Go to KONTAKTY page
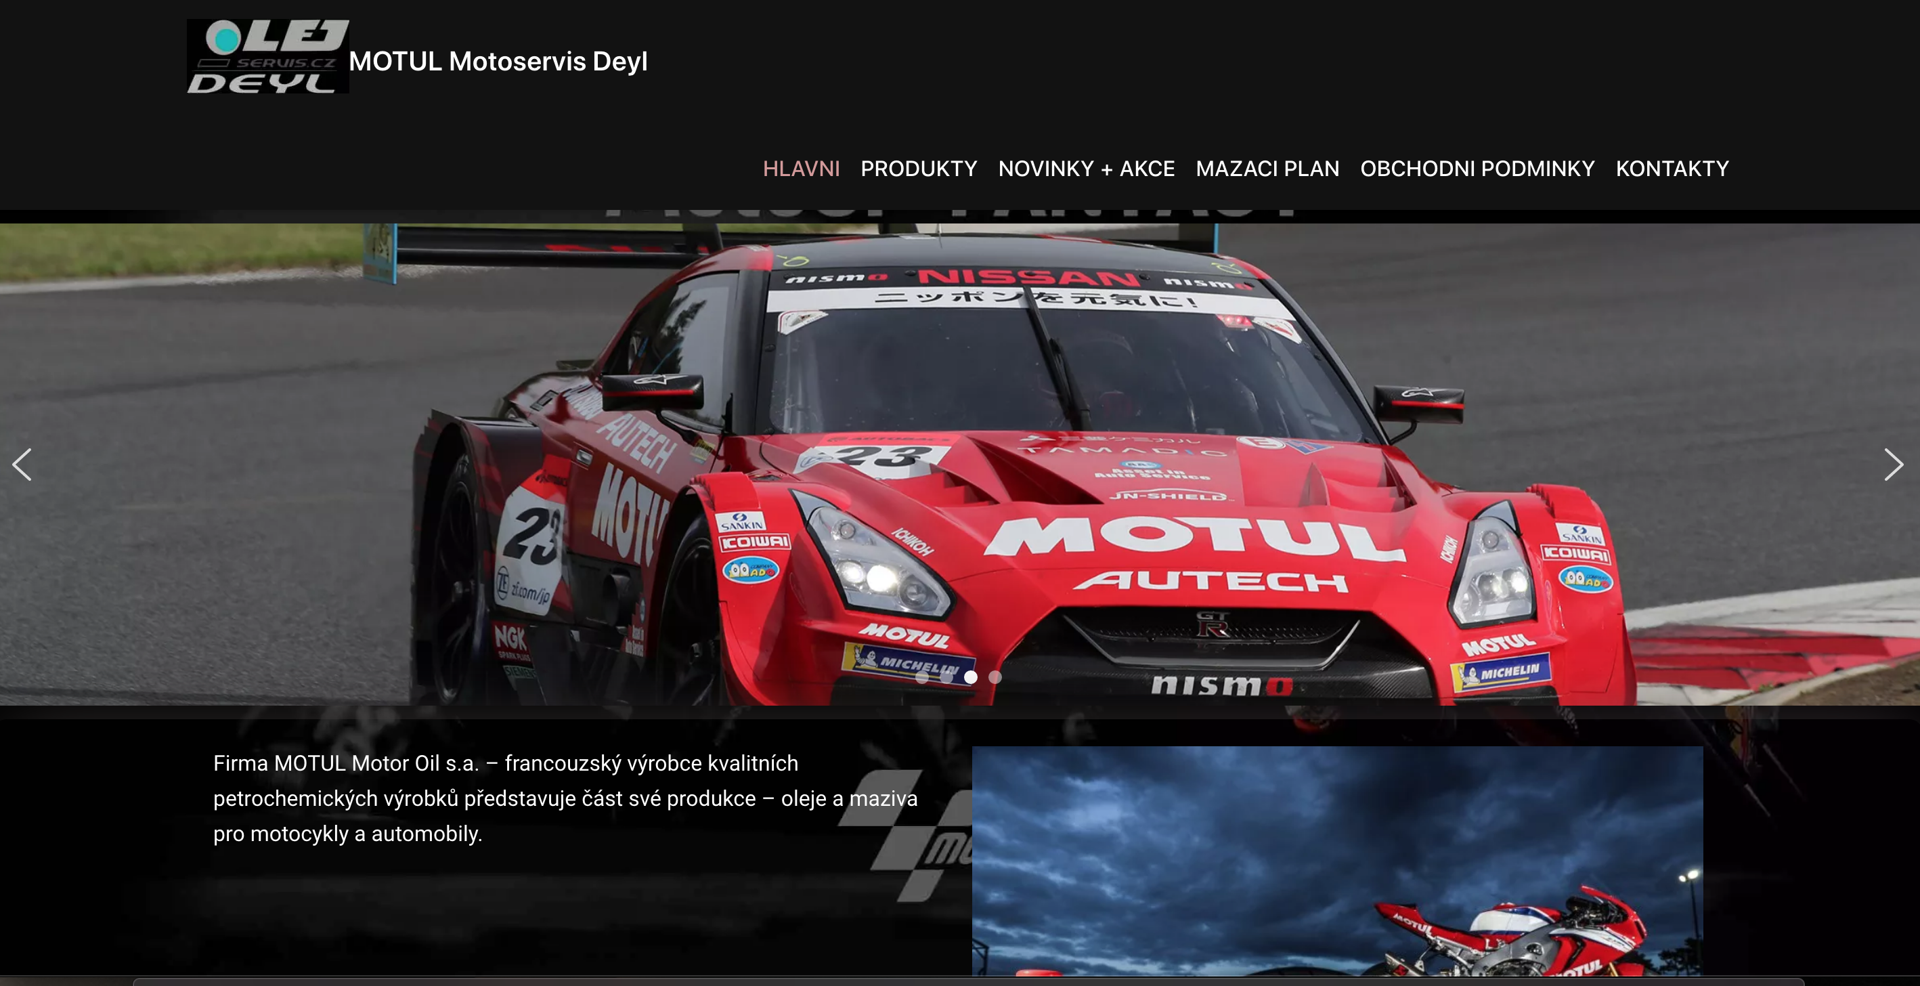Image resolution: width=1920 pixels, height=986 pixels. pos(1672,169)
